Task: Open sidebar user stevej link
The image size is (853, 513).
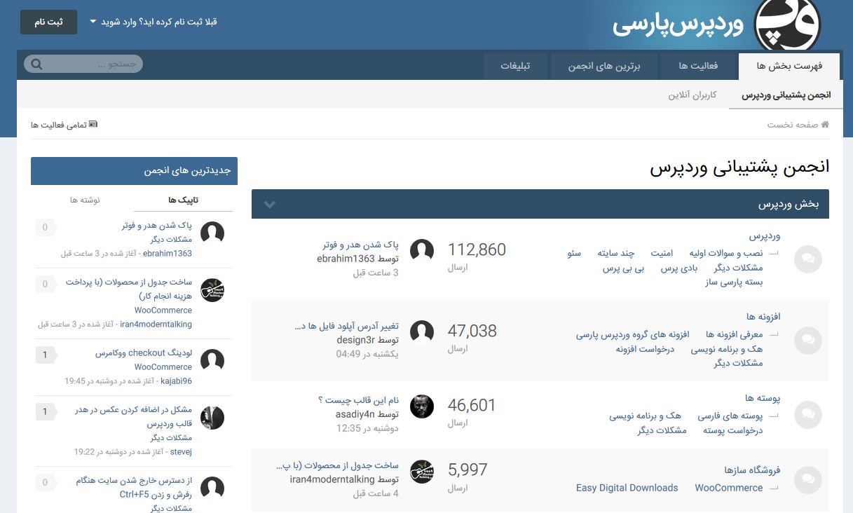Action: point(181,452)
